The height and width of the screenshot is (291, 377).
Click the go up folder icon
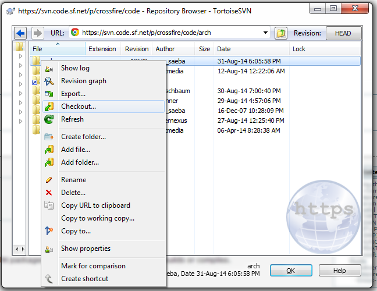pyautogui.click(x=281, y=33)
